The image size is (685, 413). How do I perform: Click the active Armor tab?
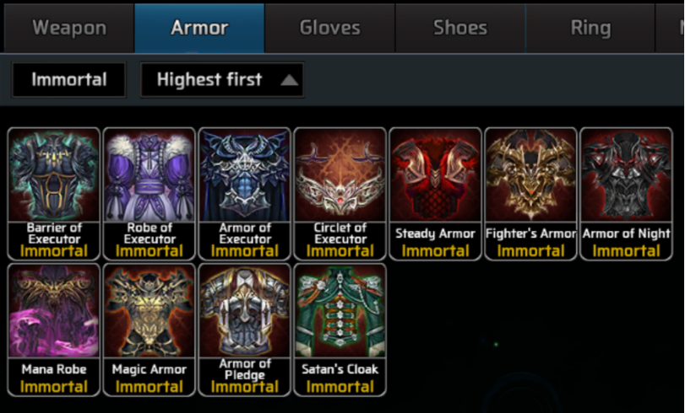(199, 28)
